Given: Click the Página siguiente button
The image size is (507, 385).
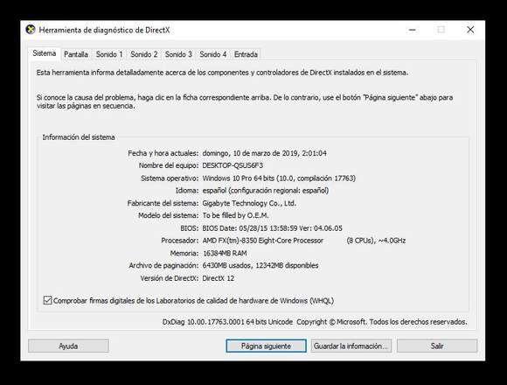Looking at the screenshot, I should [x=266, y=346].
